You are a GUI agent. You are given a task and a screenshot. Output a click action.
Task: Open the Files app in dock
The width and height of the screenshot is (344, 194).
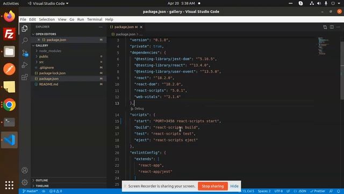click(x=9, y=52)
